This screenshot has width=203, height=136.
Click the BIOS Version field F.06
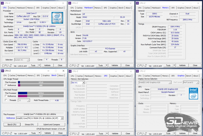click(x=107, y=38)
